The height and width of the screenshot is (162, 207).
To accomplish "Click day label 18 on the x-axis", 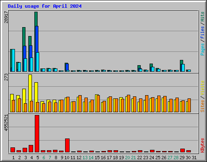I will [x=115, y=158].
